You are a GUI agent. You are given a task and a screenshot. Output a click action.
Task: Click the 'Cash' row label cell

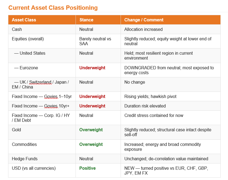17,29
